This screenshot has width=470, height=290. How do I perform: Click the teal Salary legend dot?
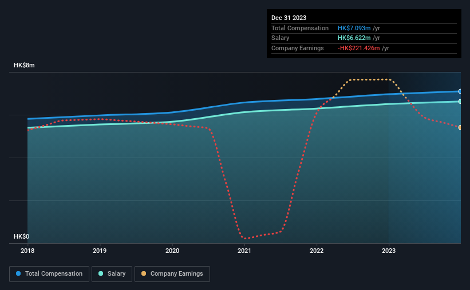(x=101, y=273)
